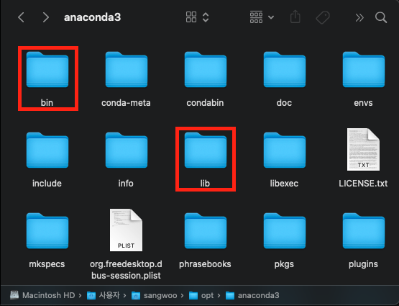Click the 'info' name label
The image size is (399, 306).
[x=126, y=183]
